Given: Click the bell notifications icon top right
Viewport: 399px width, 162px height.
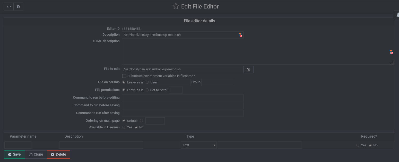Looking at the screenshot, I should (x=397, y=15).
